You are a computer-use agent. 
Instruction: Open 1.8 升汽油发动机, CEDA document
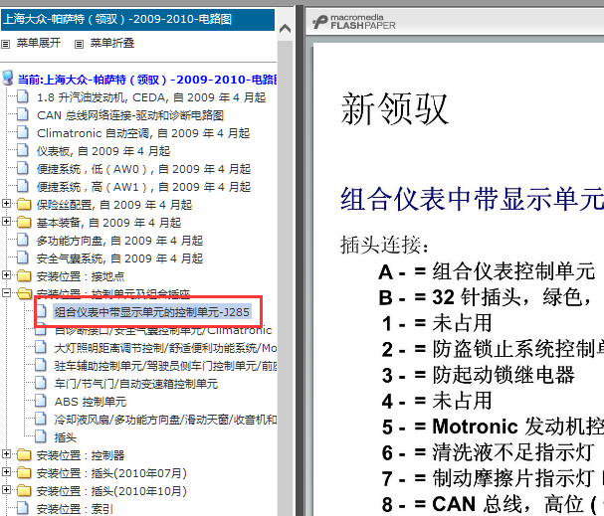151,97
